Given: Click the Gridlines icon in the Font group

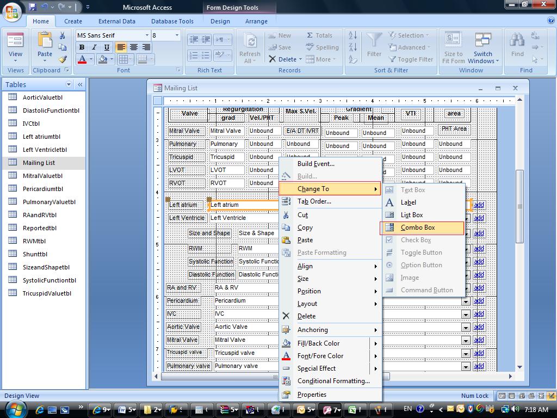Looking at the screenshot, I should tap(123, 59).
